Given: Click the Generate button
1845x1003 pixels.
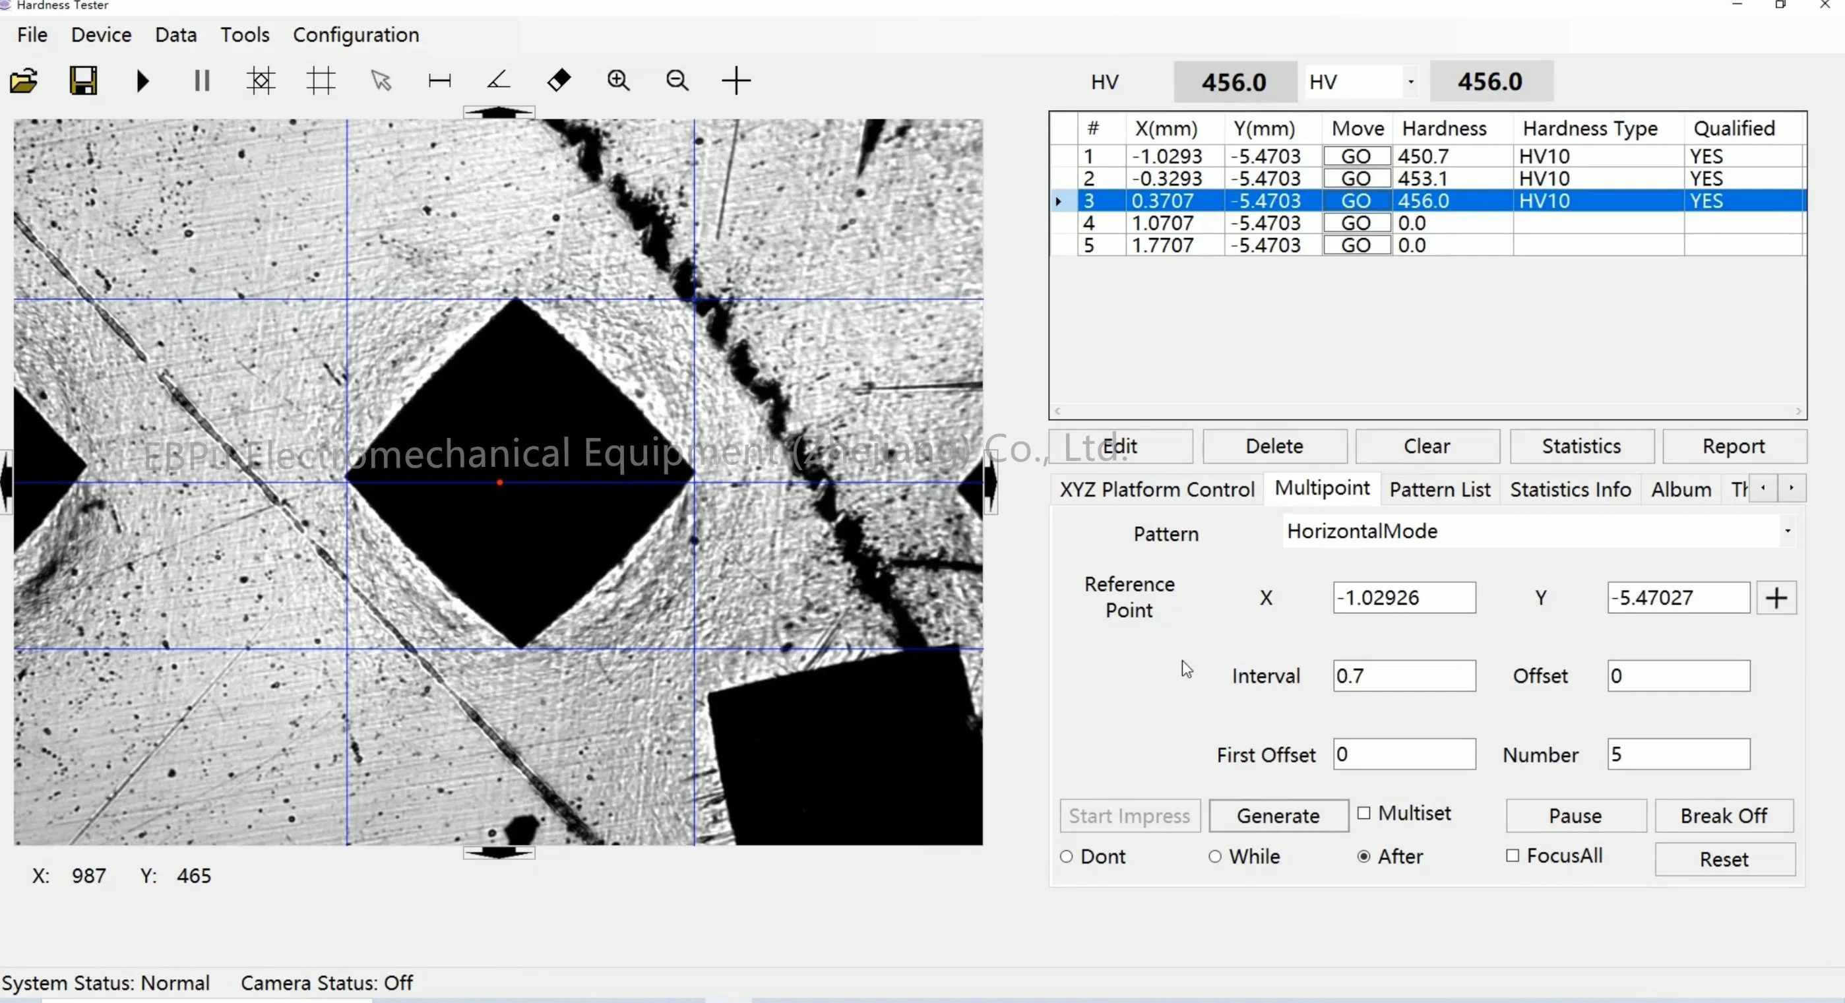Looking at the screenshot, I should coord(1276,815).
